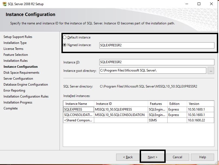
Task: Click Error Reporting step
Action: (14, 90)
